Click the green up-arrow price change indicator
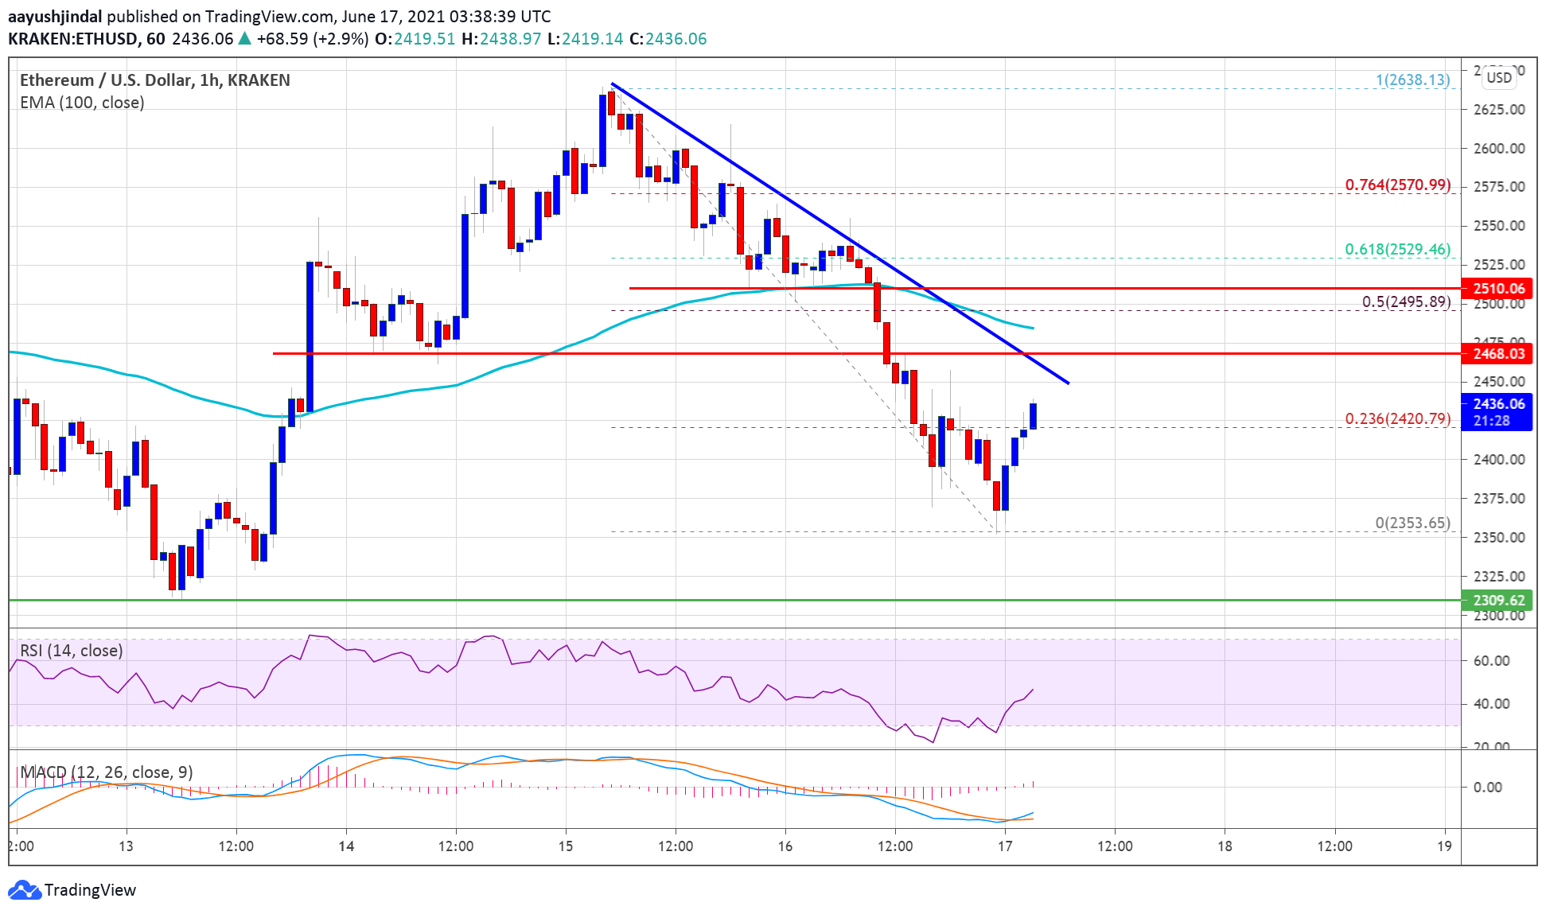1546x914 pixels. [244, 38]
